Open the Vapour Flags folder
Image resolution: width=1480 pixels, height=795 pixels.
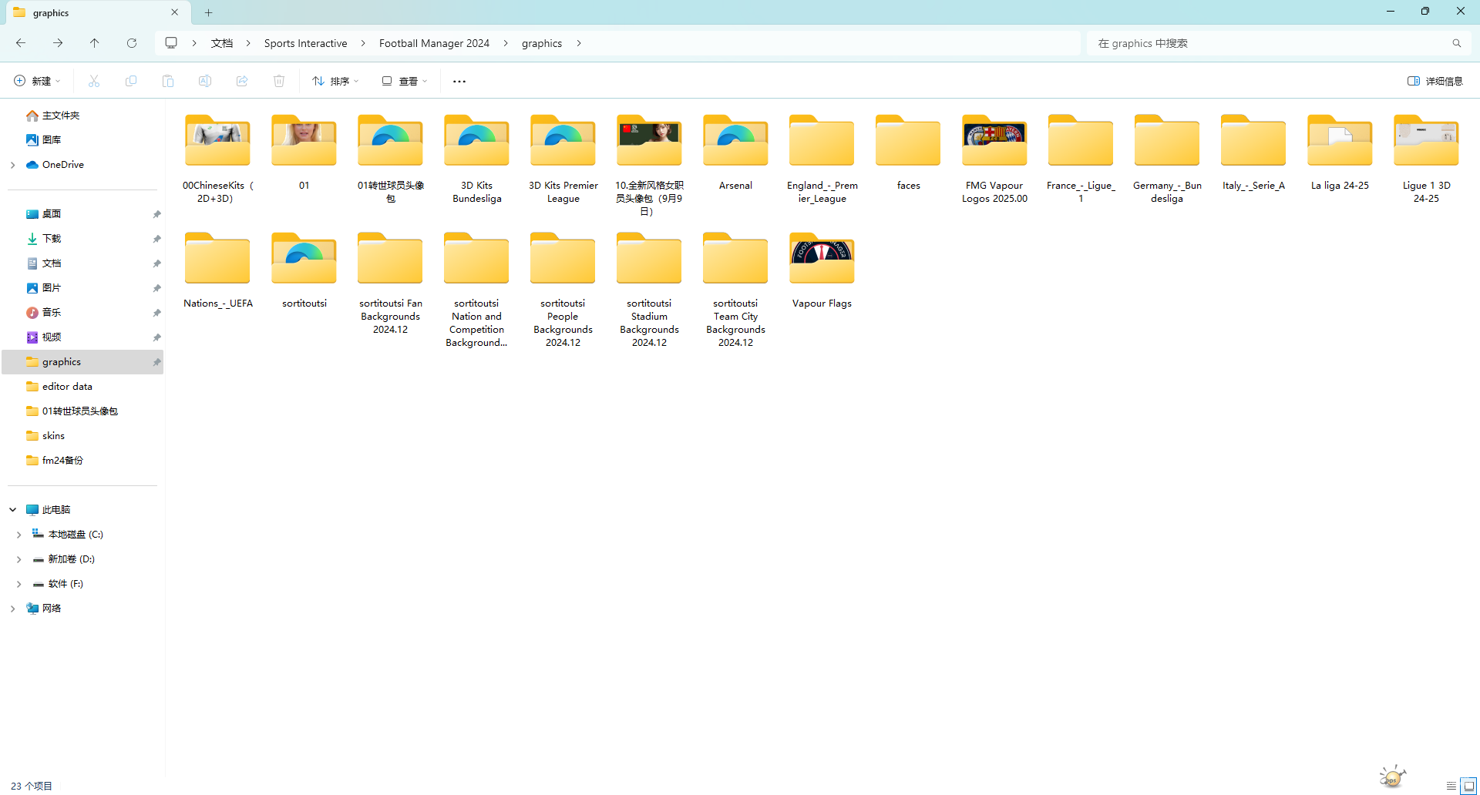822,270
